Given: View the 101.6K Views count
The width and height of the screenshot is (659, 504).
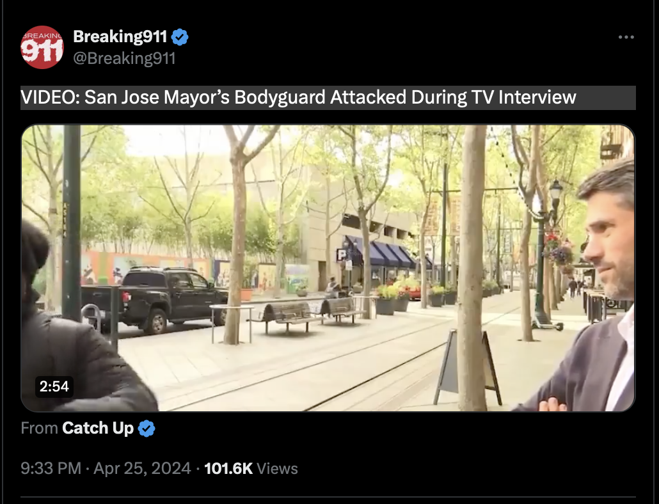Looking at the screenshot, I should [251, 468].
